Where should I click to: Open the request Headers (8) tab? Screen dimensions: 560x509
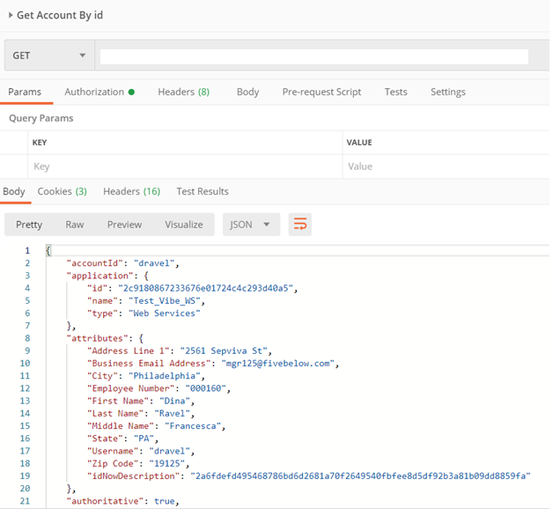point(183,92)
